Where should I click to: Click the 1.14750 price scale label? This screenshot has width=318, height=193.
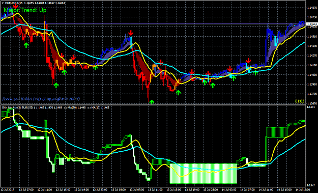(x=312, y=17)
